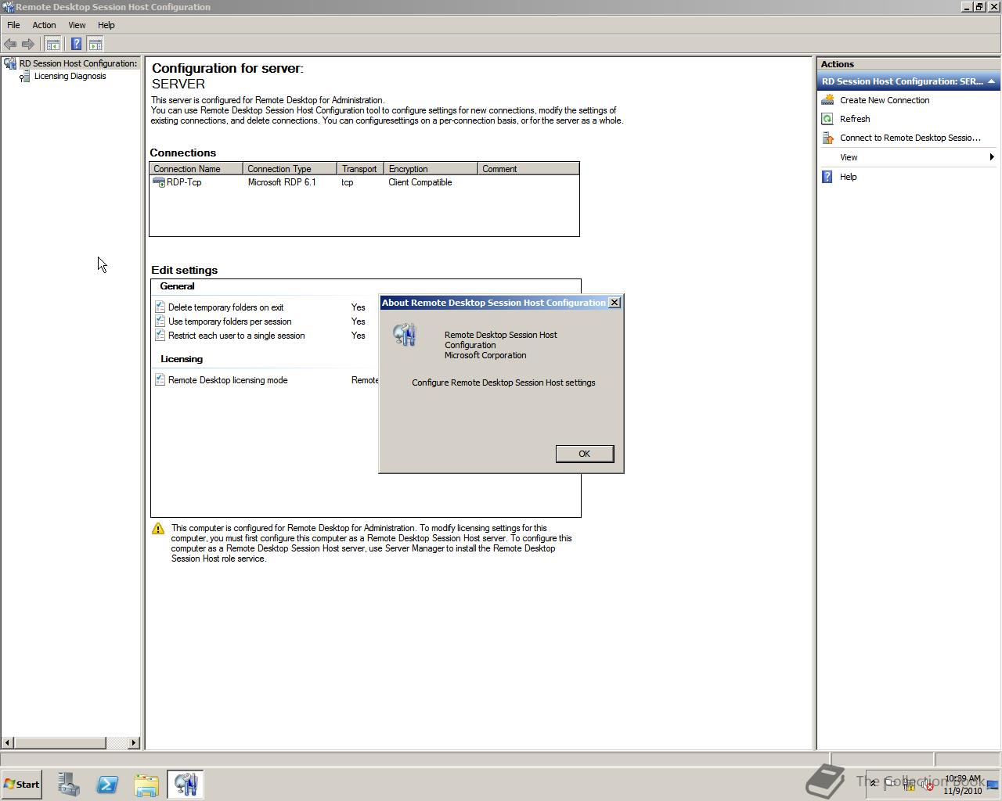Screen dimensions: 1002x801
Task: Show hidden system tray icons
Action: coord(874,784)
